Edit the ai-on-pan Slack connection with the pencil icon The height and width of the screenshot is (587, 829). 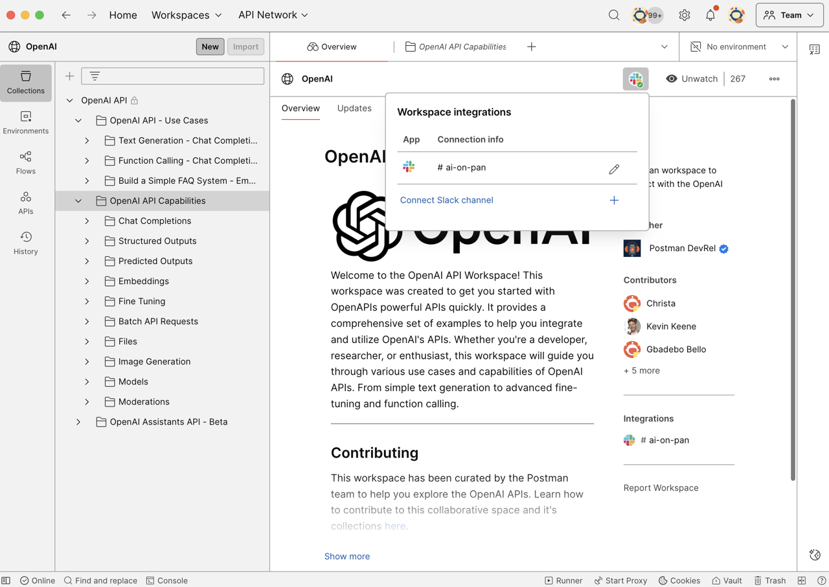click(613, 168)
